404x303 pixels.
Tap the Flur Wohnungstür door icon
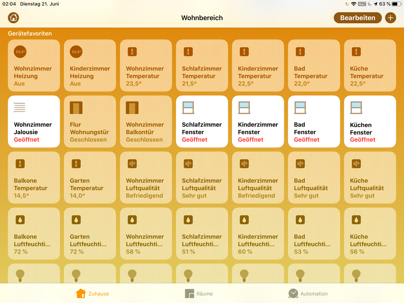pos(76,108)
